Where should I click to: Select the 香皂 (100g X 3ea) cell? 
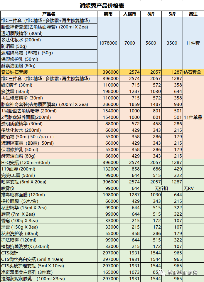[x=49, y=221]
